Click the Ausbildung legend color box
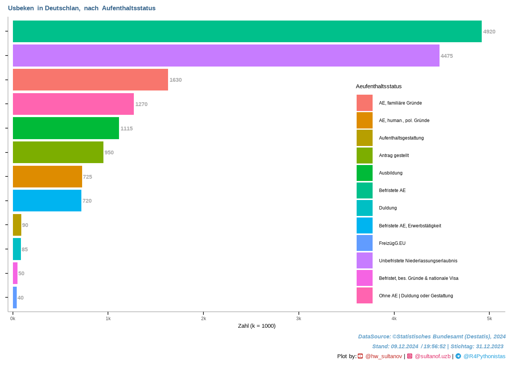 click(x=364, y=173)
